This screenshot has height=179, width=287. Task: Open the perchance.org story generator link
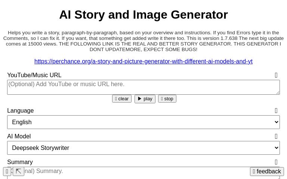point(143,62)
